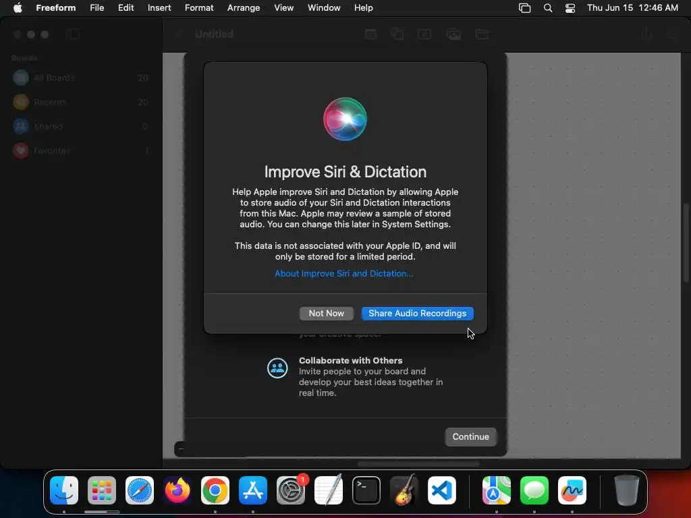Click the files folder toolbar icon
The image size is (691, 518).
(x=482, y=34)
